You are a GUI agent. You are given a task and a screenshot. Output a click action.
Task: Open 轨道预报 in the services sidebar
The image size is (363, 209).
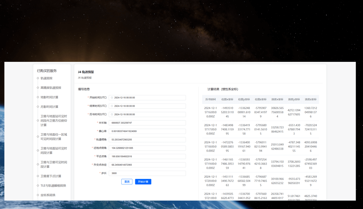[x=46, y=78]
